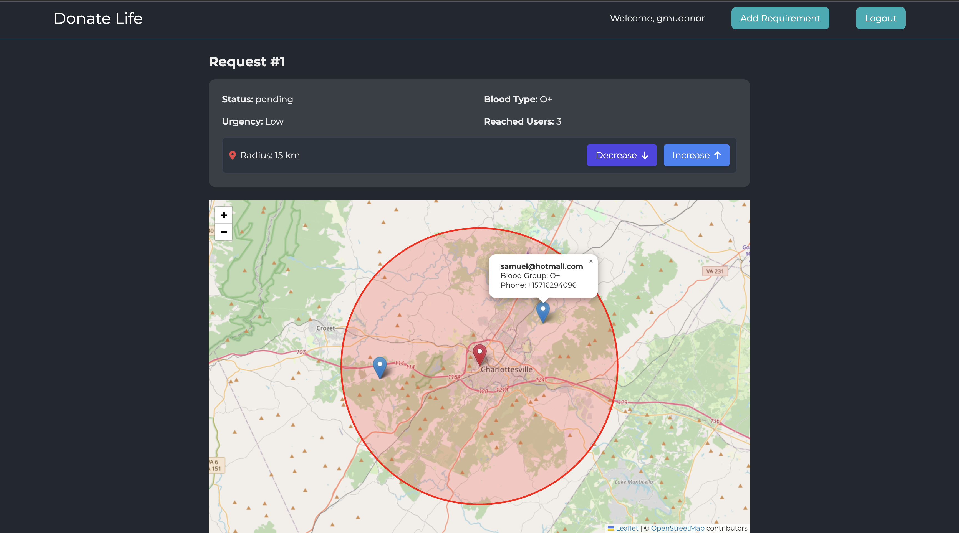Click the map zoom in plus button

224,215
